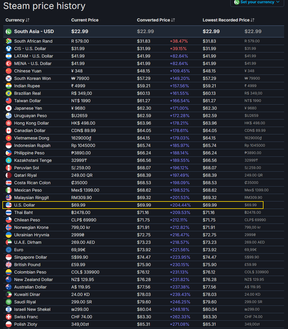Click the Norwegian Krone flag icon

[9, 227]
